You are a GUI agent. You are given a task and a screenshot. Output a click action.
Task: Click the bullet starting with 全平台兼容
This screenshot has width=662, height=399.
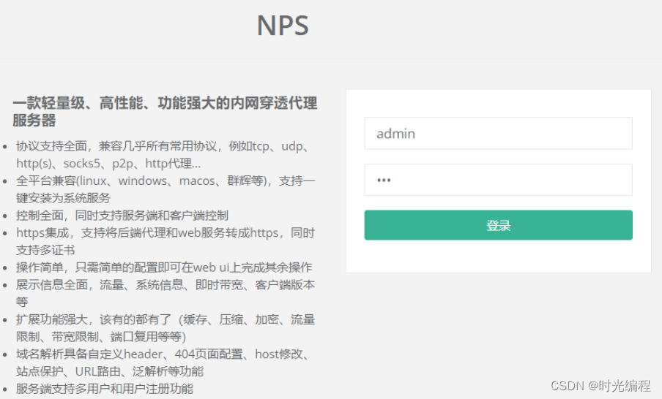[165, 189]
